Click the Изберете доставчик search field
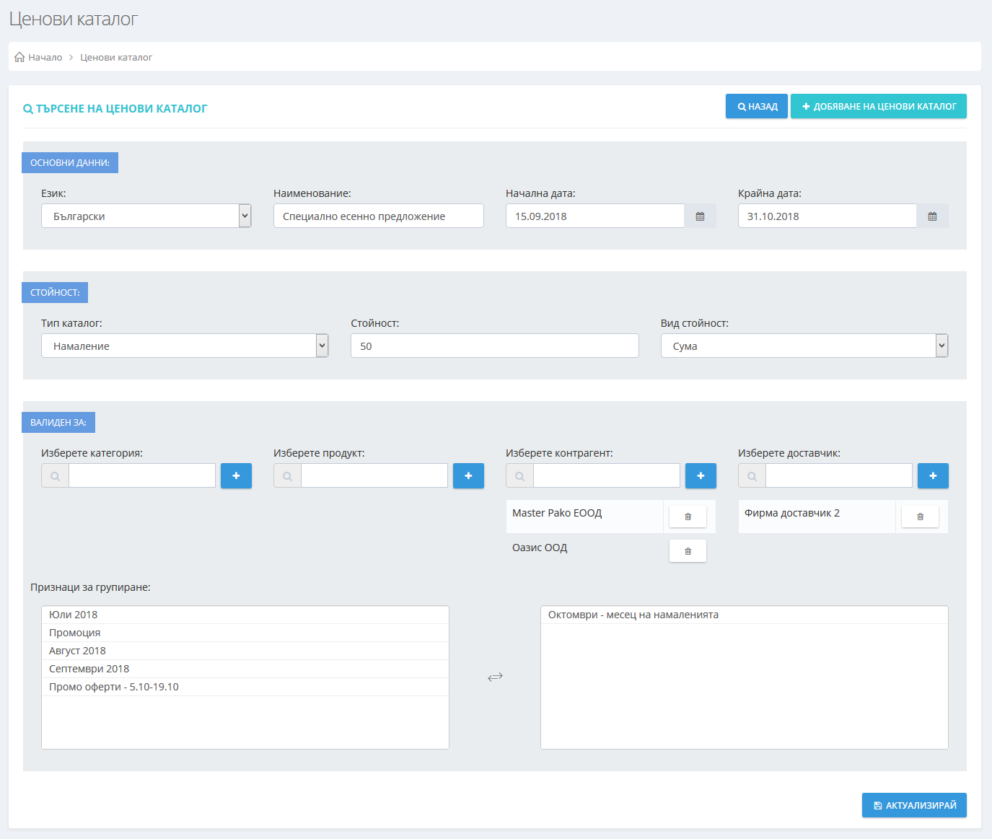 point(839,476)
